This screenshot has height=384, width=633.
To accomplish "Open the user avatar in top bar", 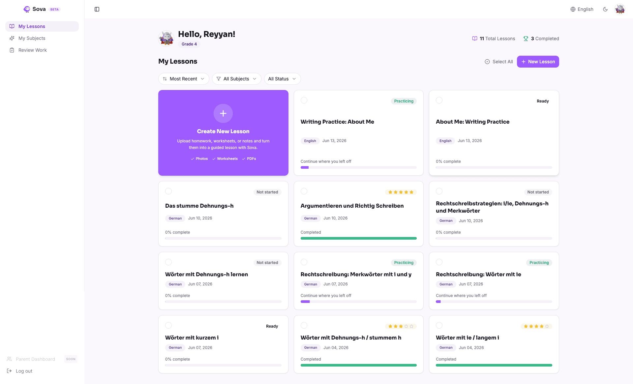I will click(620, 9).
